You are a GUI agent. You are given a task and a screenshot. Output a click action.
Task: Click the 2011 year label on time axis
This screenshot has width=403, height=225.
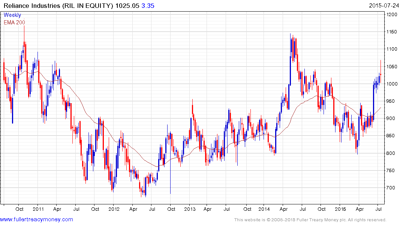pos(38,209)
